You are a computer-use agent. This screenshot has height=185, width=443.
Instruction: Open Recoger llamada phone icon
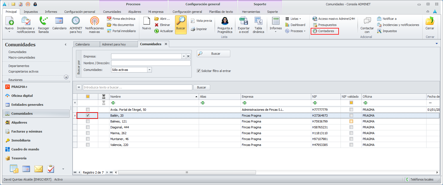[x=44, y=25]
